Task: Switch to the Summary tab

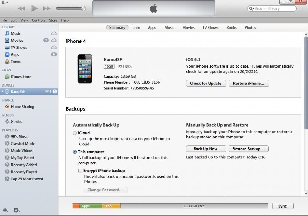Action: pos(117,28)
